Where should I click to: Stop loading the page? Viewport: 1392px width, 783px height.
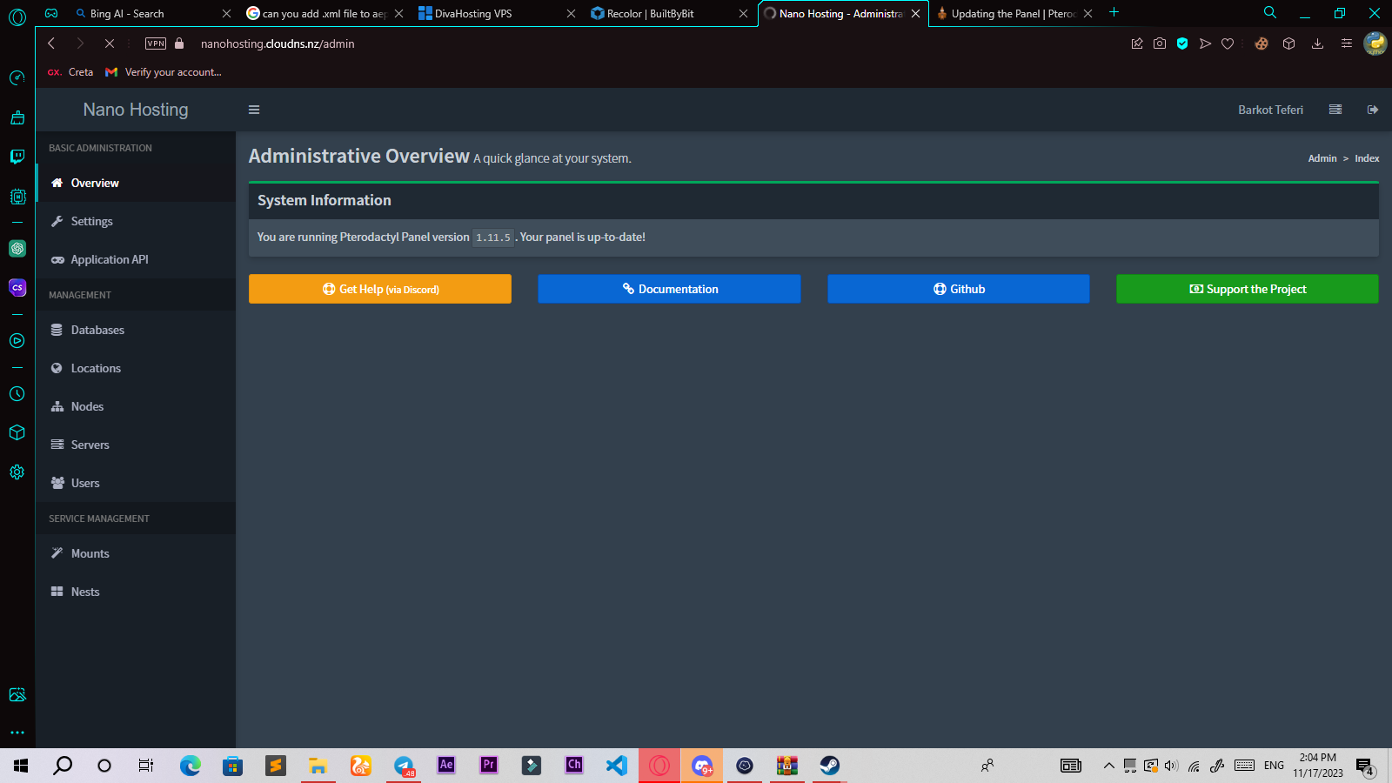110,43
